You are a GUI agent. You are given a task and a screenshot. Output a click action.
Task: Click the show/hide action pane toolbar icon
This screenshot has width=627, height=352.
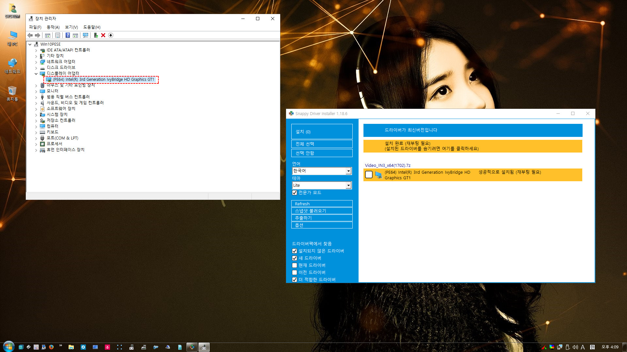pyautogui.click(x=75, y=35)
